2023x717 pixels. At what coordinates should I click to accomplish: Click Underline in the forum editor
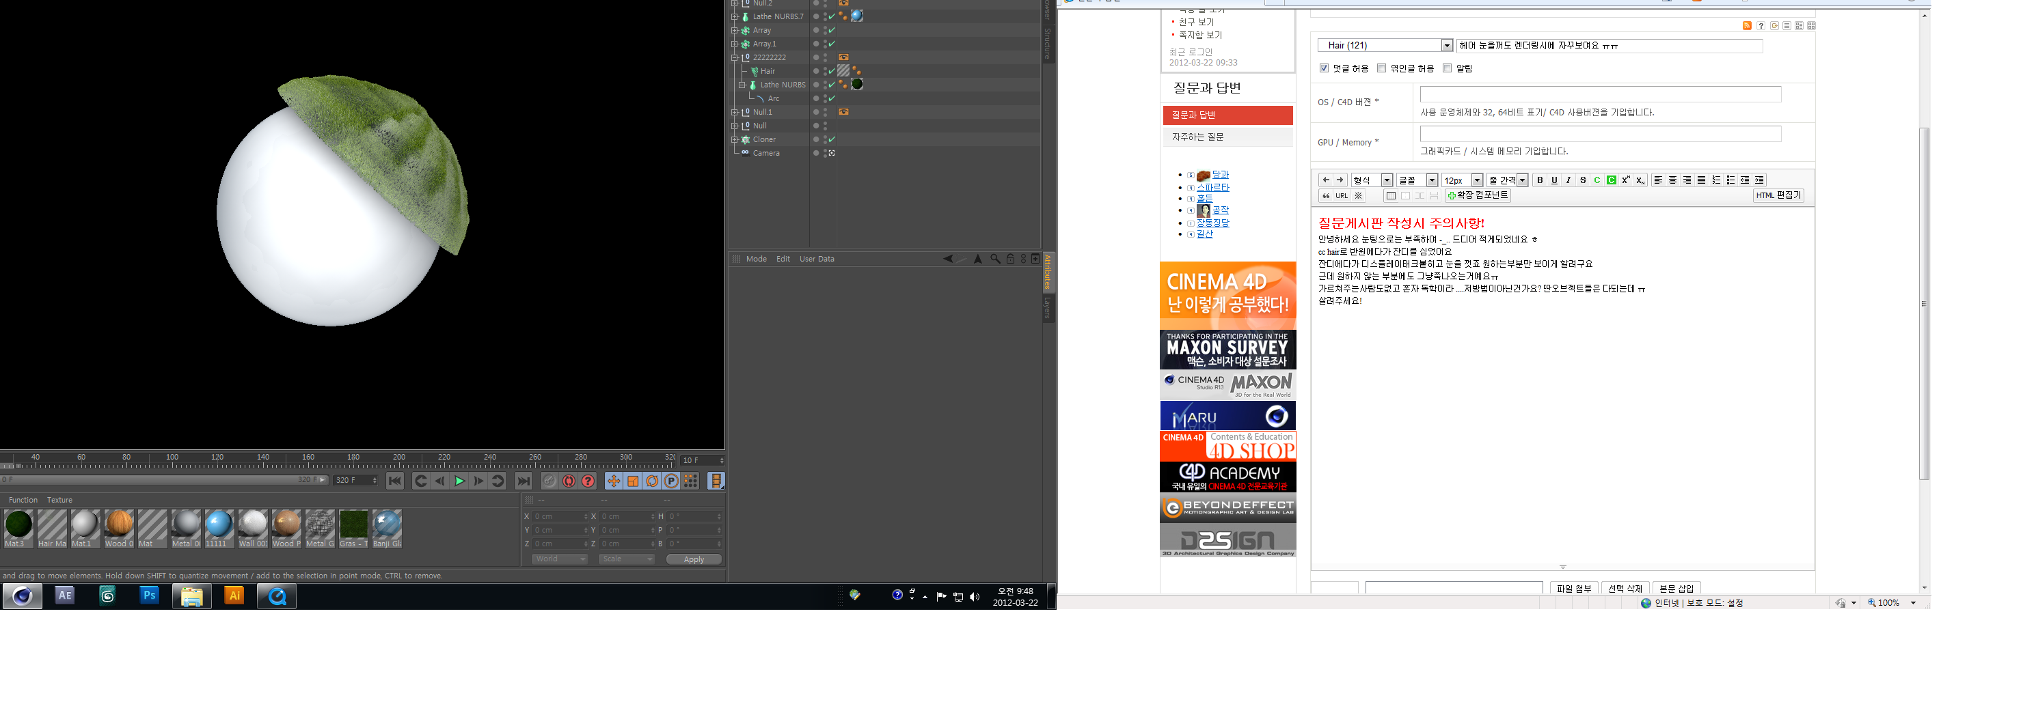pos(1554,180)
